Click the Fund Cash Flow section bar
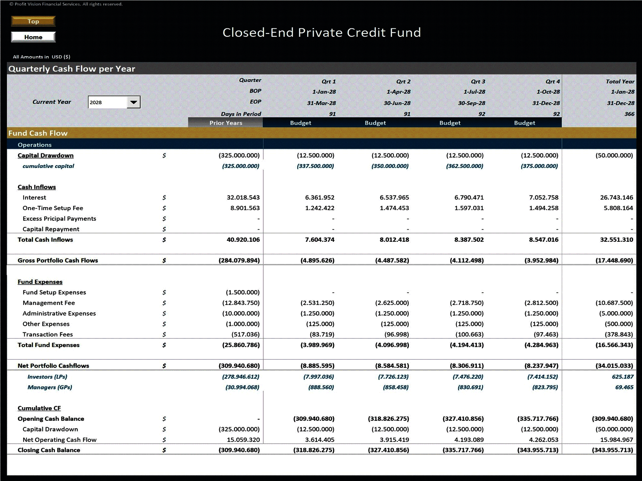 point(38,133)
